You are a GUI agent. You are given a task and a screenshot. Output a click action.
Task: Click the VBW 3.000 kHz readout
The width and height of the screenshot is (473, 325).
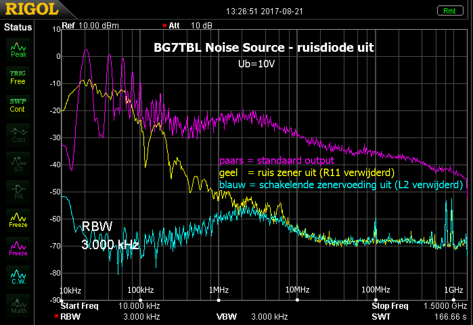pos(252,317)
